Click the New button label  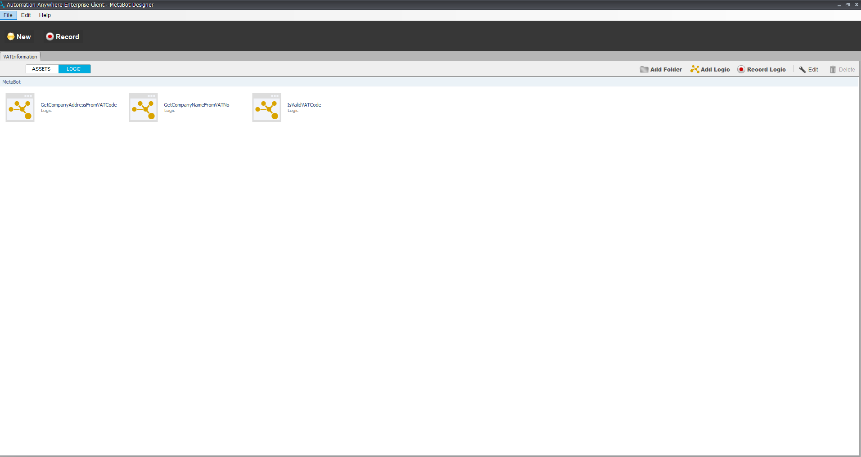(24, 37)
